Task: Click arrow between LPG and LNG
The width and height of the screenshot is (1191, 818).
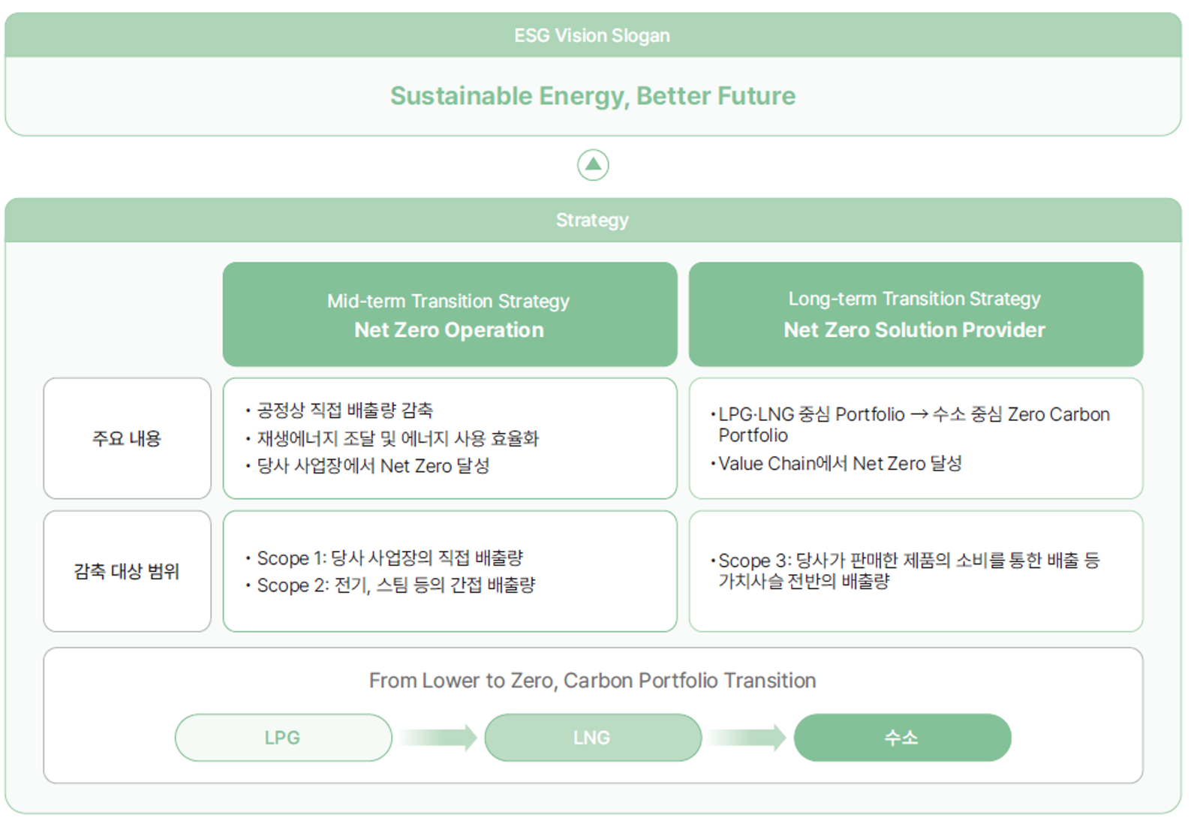Action: [x=438, y=738]
